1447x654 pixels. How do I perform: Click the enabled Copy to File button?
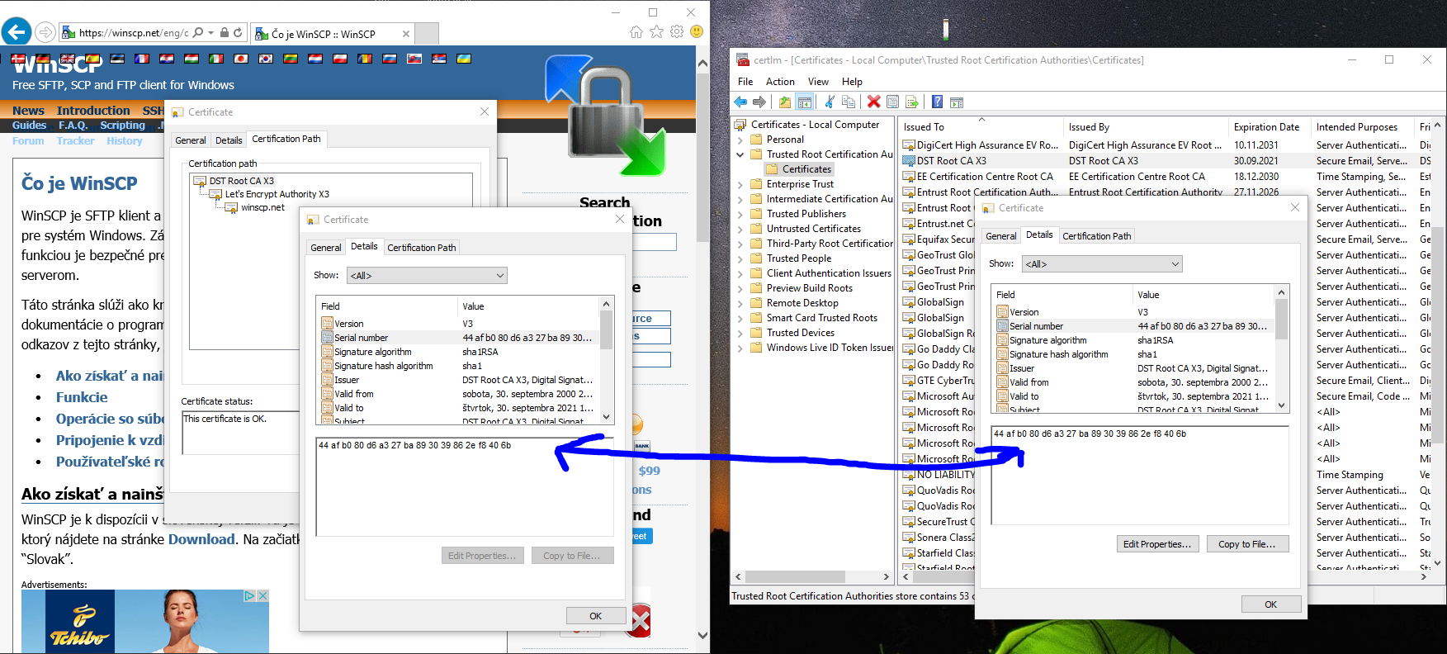(1246, 544)
